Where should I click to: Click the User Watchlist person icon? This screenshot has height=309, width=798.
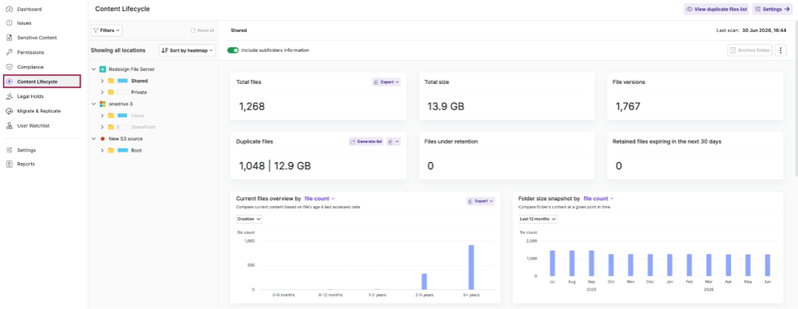[x=9, y=125]
